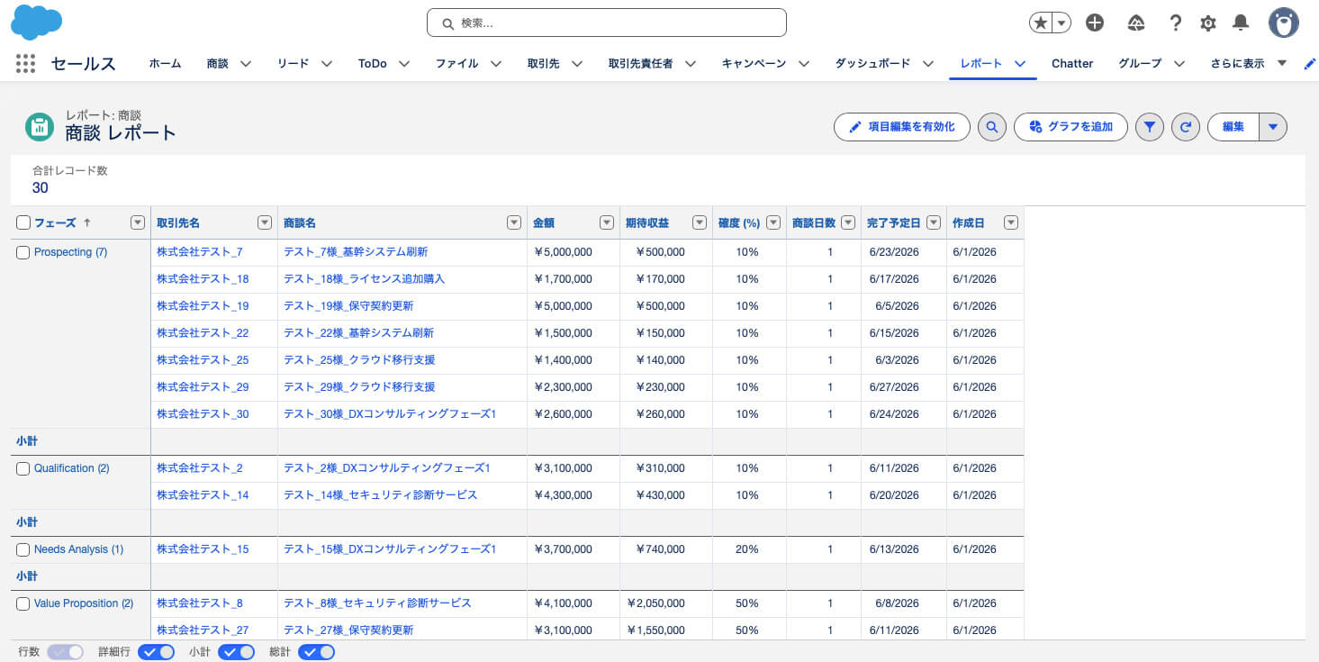Screen dimensions: 1319x662
Task: Click the グラフを追加 button
Action: (1071, 127)
